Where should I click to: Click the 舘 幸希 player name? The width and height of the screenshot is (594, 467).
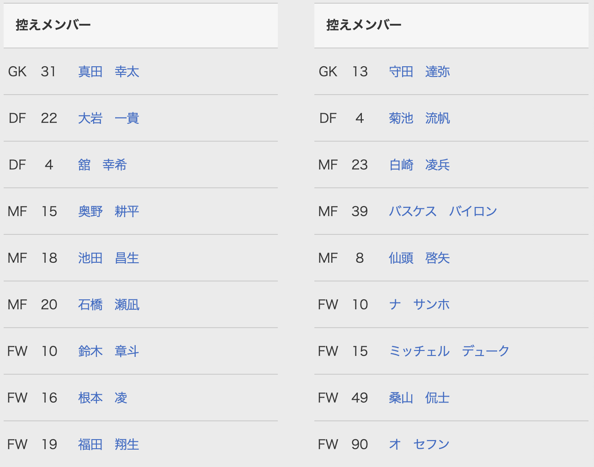coord(102,165)
